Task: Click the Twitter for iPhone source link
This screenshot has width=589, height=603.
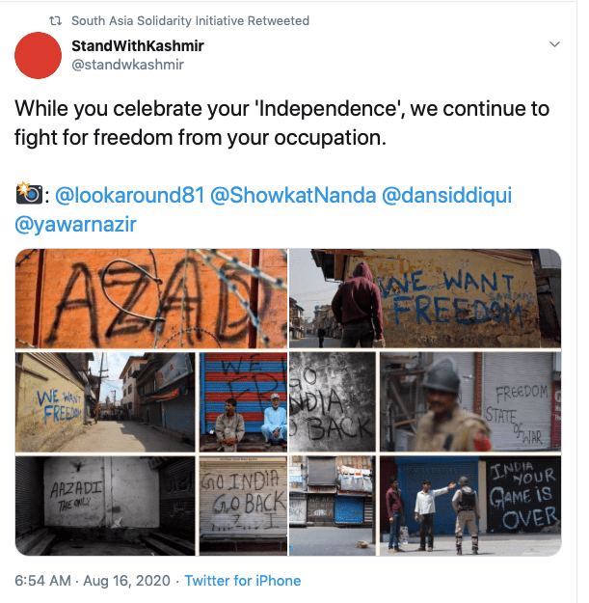Action: pyautogui.click(x=243, y=581)
